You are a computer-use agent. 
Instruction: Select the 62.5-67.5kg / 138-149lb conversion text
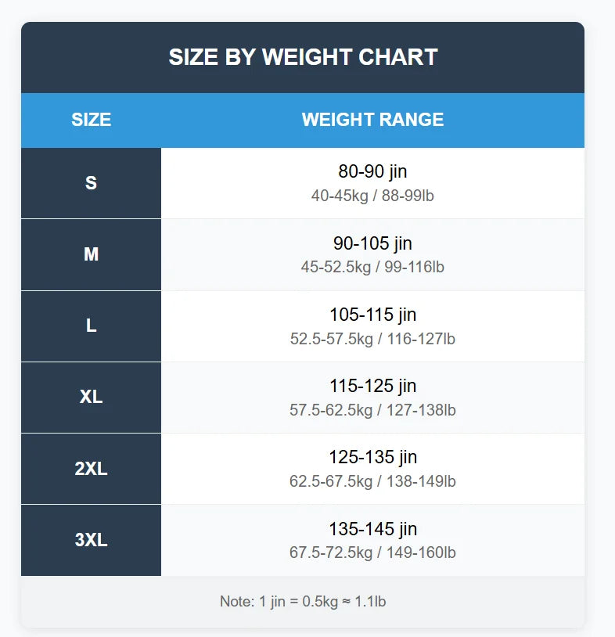point(372,481)
